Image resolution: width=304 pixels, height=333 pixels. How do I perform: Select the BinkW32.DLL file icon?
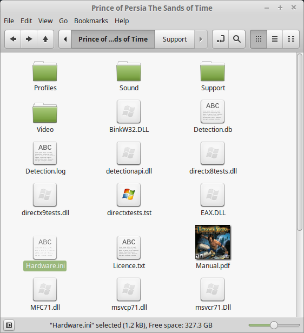[129, 111]
